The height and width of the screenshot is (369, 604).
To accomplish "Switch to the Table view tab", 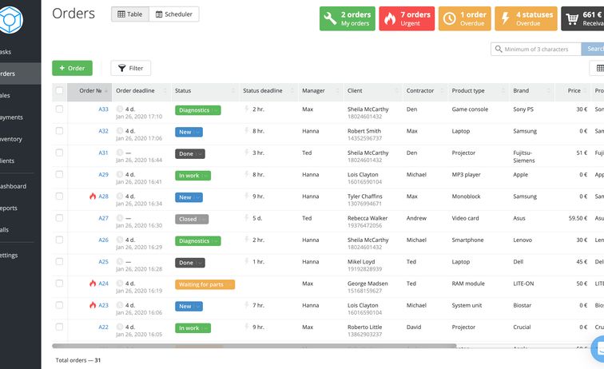I will [130, 14].
